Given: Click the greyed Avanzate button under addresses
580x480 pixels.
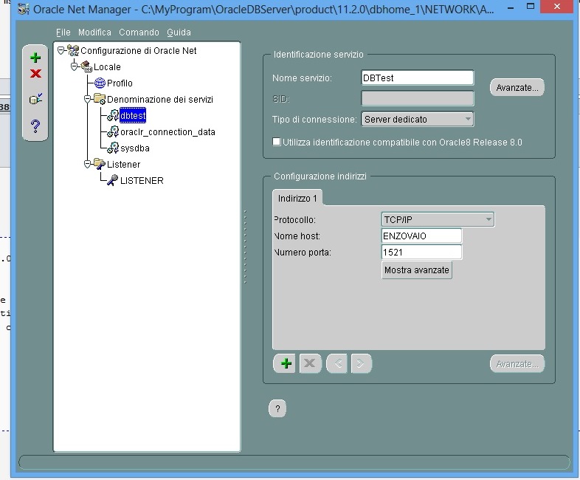Looking at the screenshot, I should tap(517, 364).
